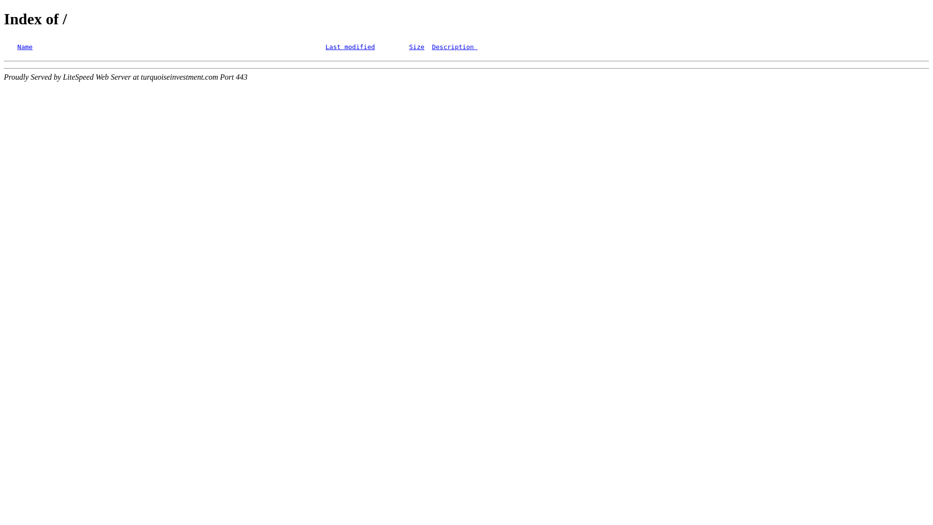933x525 pixels.
Task: Click the 'LiteSpeed' word in the footer
Action: coord(78,77)
